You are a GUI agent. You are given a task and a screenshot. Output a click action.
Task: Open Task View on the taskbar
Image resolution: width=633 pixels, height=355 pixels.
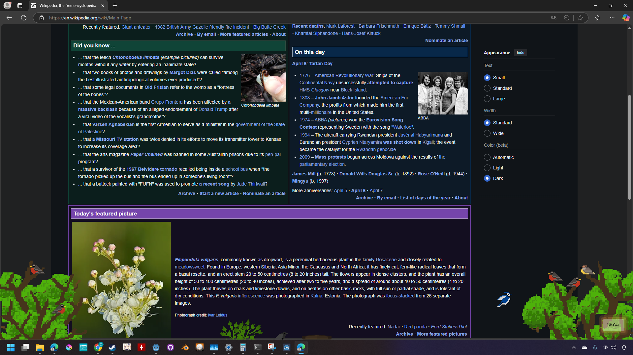click(x=25, y=347)
